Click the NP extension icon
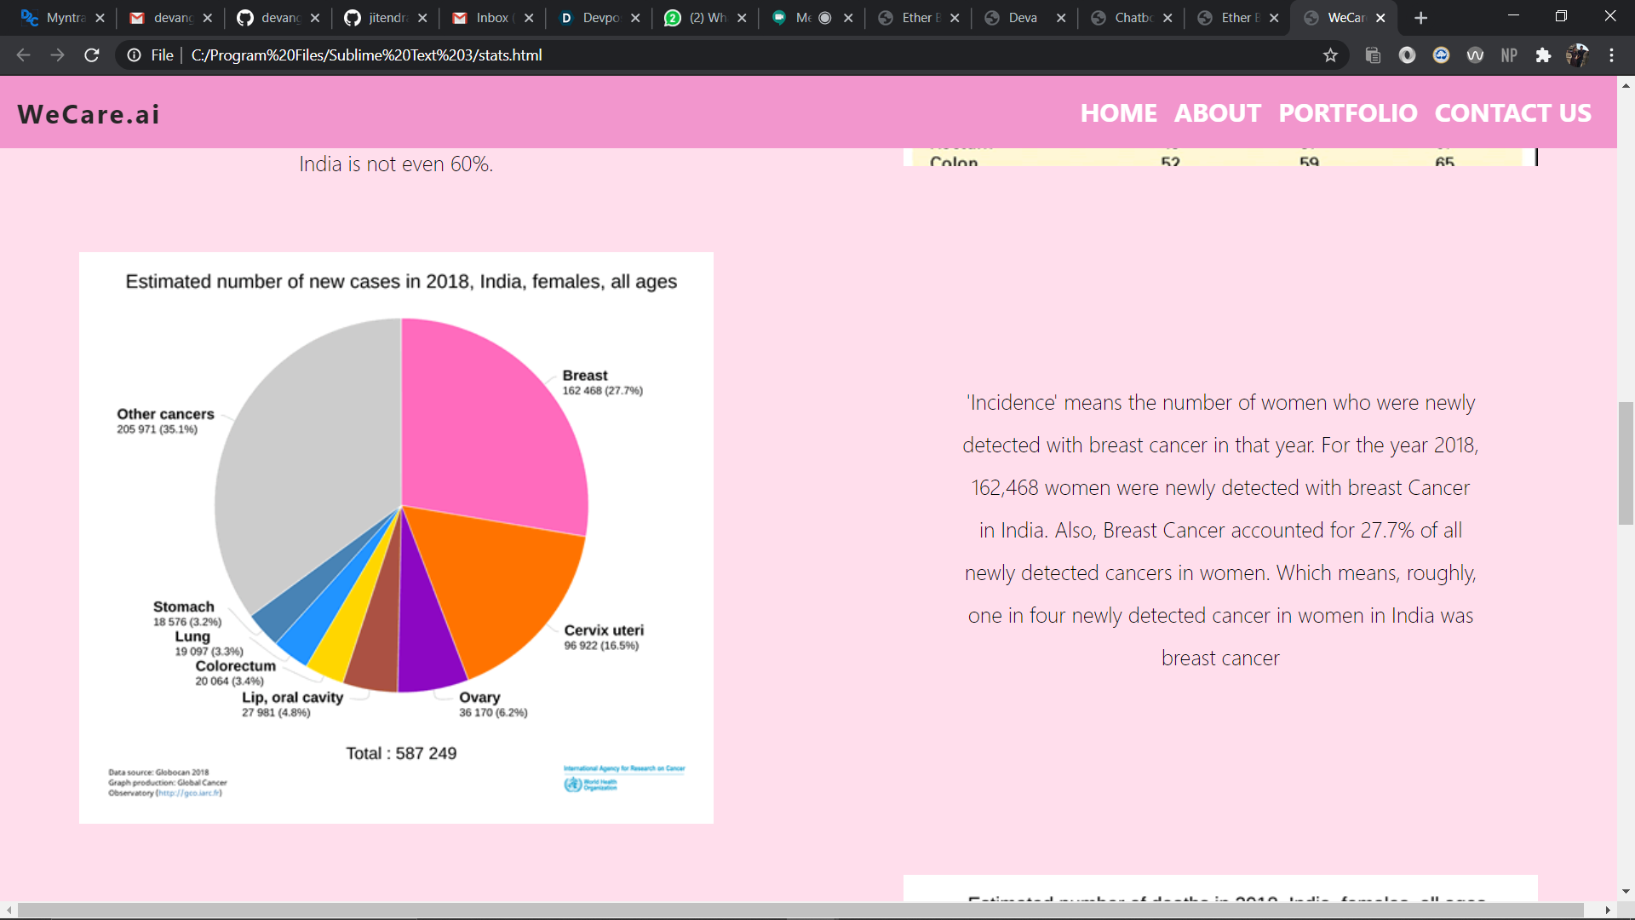1635x920 pixels. point(1509,55)
